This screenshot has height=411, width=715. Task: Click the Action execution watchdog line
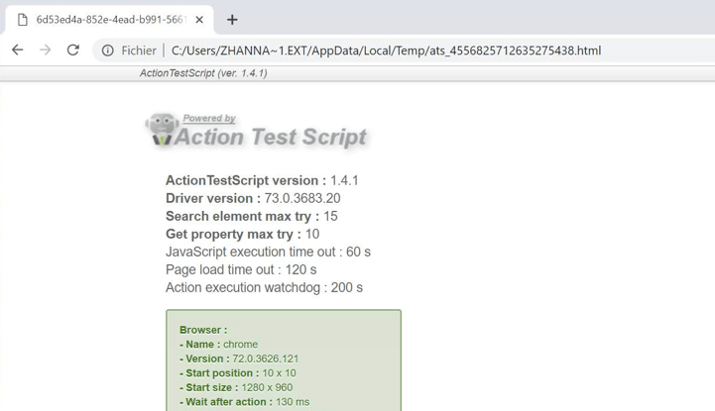coord(264,287)
